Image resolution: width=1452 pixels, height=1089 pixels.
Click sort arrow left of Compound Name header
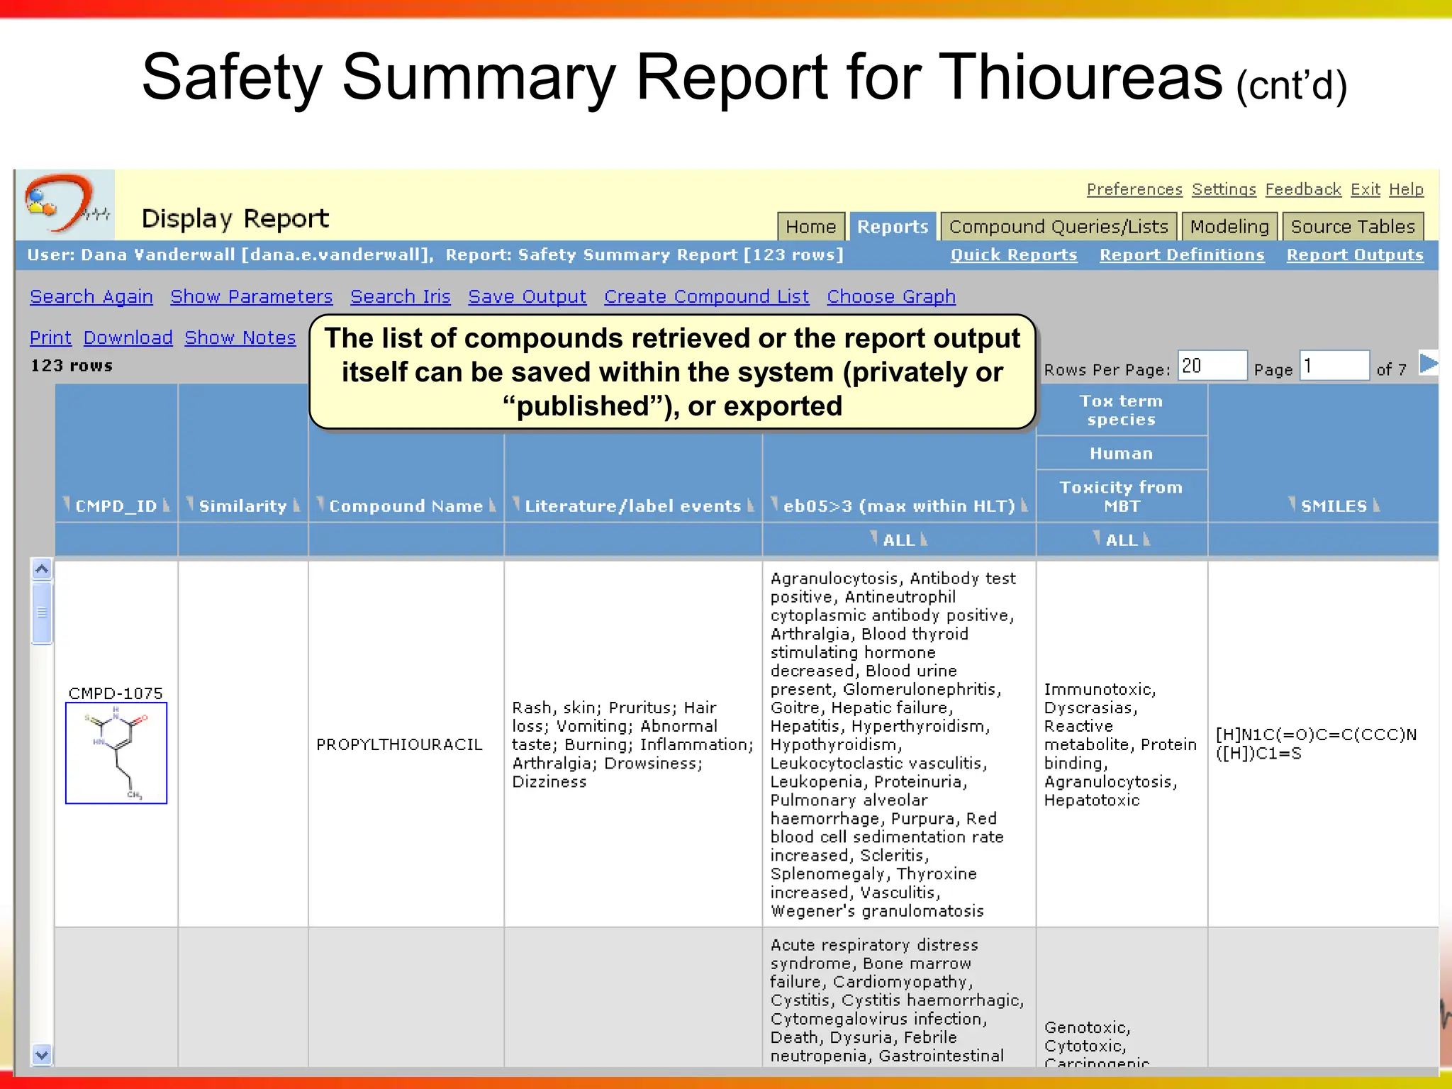320,505
